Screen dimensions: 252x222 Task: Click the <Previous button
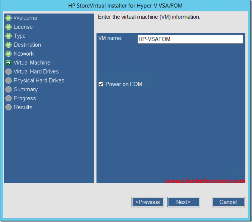[148, 202]
